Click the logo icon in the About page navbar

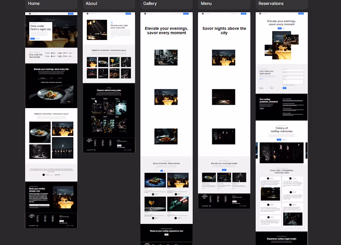click(87, 14)
